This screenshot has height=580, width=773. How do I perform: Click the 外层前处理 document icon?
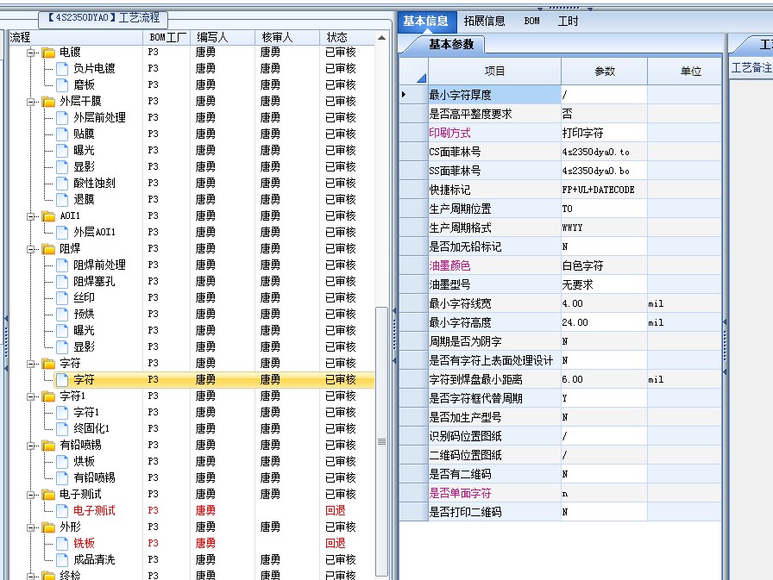pyautogui.click(x=62, y=118)
